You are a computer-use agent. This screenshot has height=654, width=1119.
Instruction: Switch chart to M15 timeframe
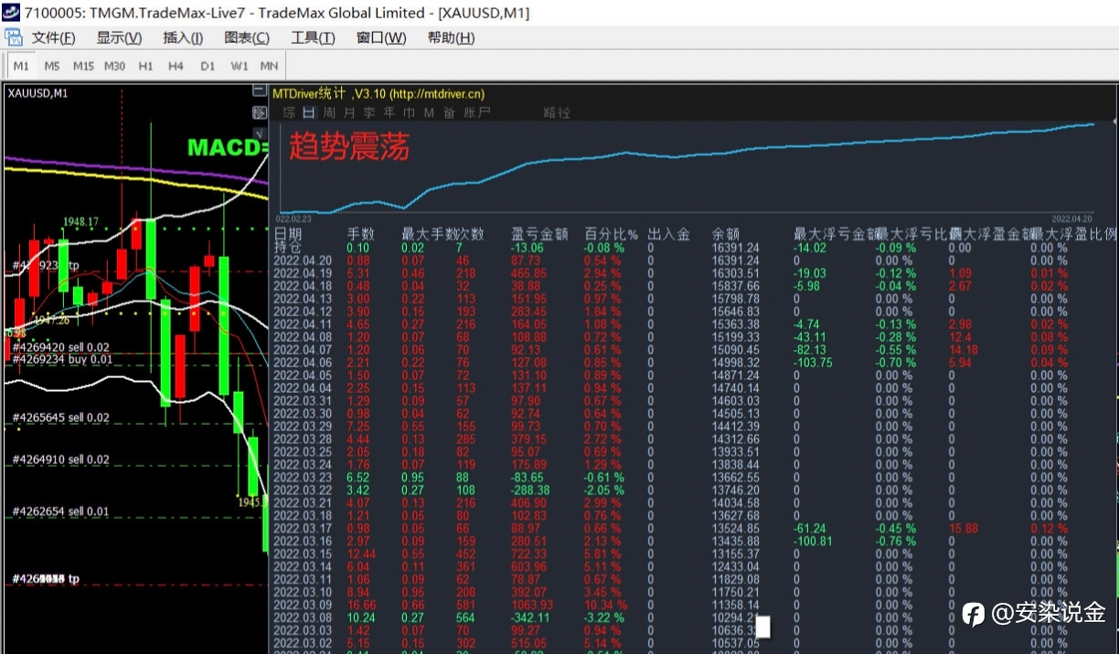pos(83,66)
